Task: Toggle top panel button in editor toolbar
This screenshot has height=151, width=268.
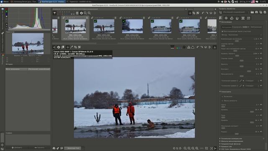Action: tap(215, 47)
